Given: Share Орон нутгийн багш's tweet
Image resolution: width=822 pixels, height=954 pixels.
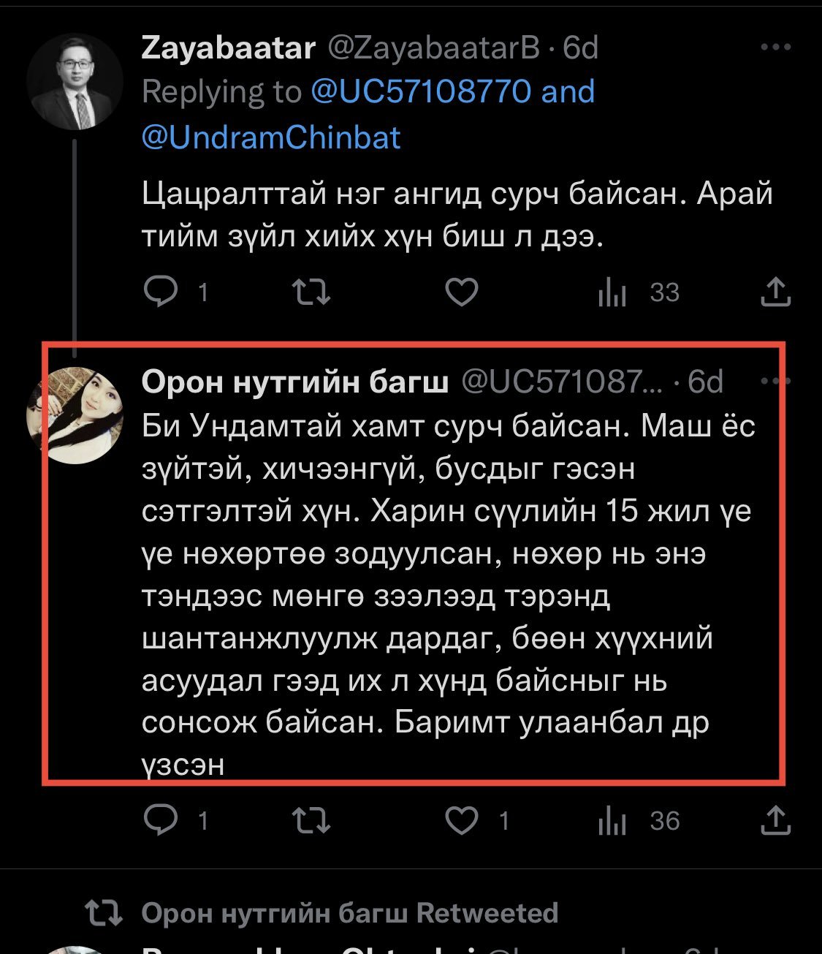Looking at the screenshot, I should [x=776, y=821].
